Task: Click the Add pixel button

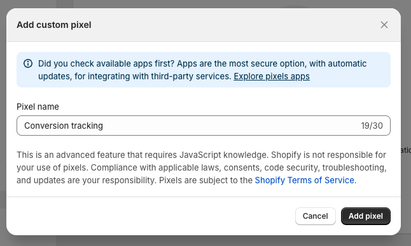Action: click(x=366, y=216)
